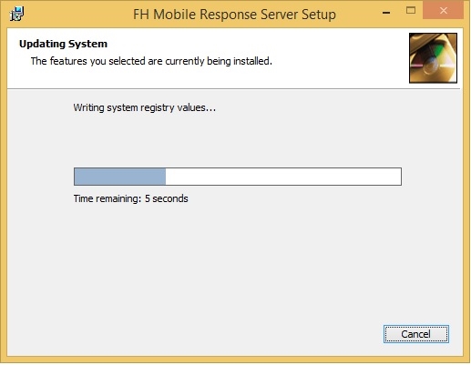Click the empty white part of the progress bar
Viewport: 471px width, 365px height.
pyautogui.click(x=283, y=177)
